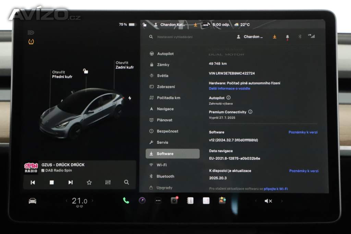Tap Otevřít Přední kufr button
Viewport: 351px width, 234px height.
(62, 74)
